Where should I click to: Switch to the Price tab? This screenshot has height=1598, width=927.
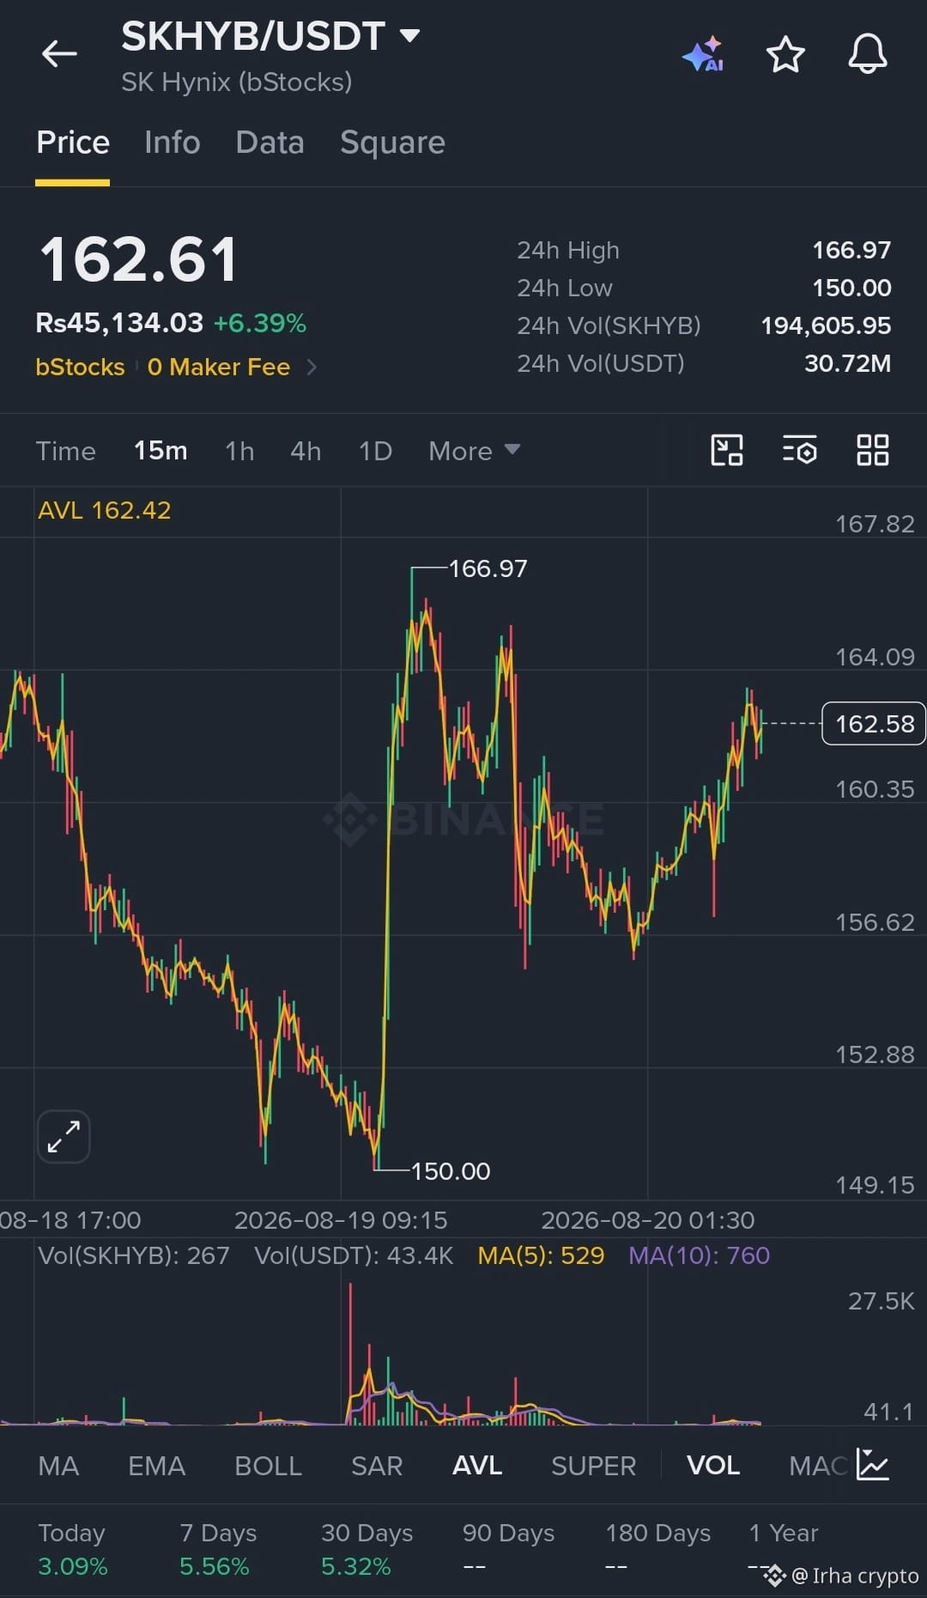[73, 143]
